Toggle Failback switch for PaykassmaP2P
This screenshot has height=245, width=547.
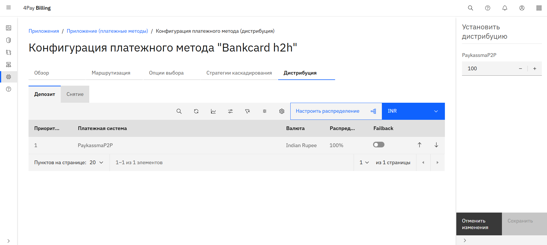point(379,145)
